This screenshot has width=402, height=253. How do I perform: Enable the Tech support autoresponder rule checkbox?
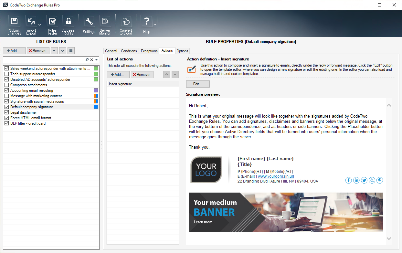[x=7, y=74]
